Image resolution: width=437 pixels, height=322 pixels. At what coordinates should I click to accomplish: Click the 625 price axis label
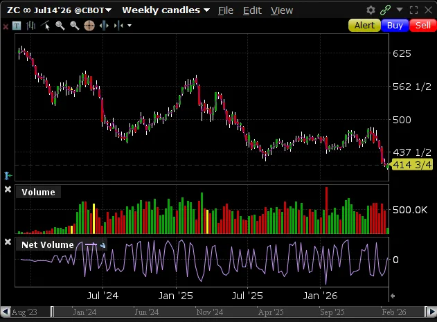402,53
